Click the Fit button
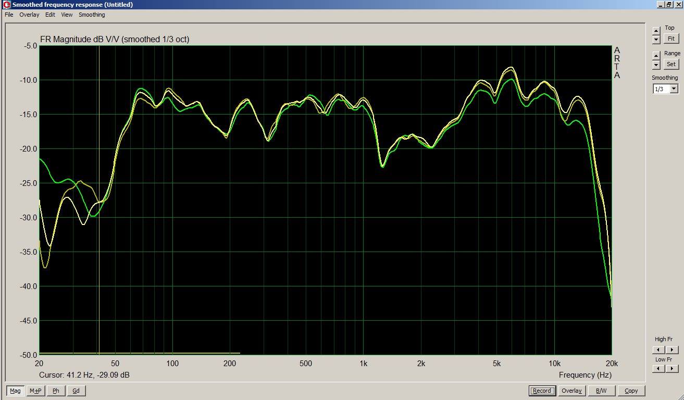Viewport: 684px width, 400px height. (671, 39)
